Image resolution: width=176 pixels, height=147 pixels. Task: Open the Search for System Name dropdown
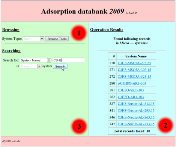coord(35,60)
